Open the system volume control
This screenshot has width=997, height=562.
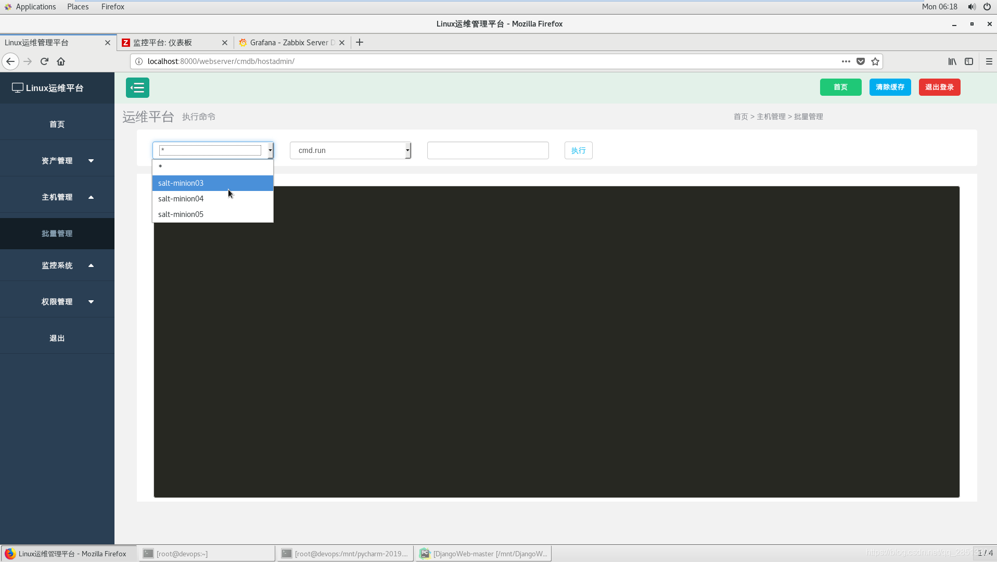[x=972, y=7]
